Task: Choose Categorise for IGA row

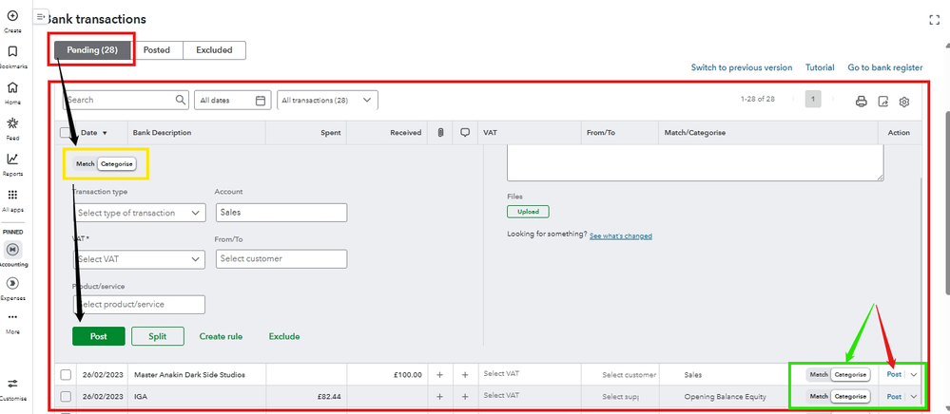Action: [x=850, y=397]
